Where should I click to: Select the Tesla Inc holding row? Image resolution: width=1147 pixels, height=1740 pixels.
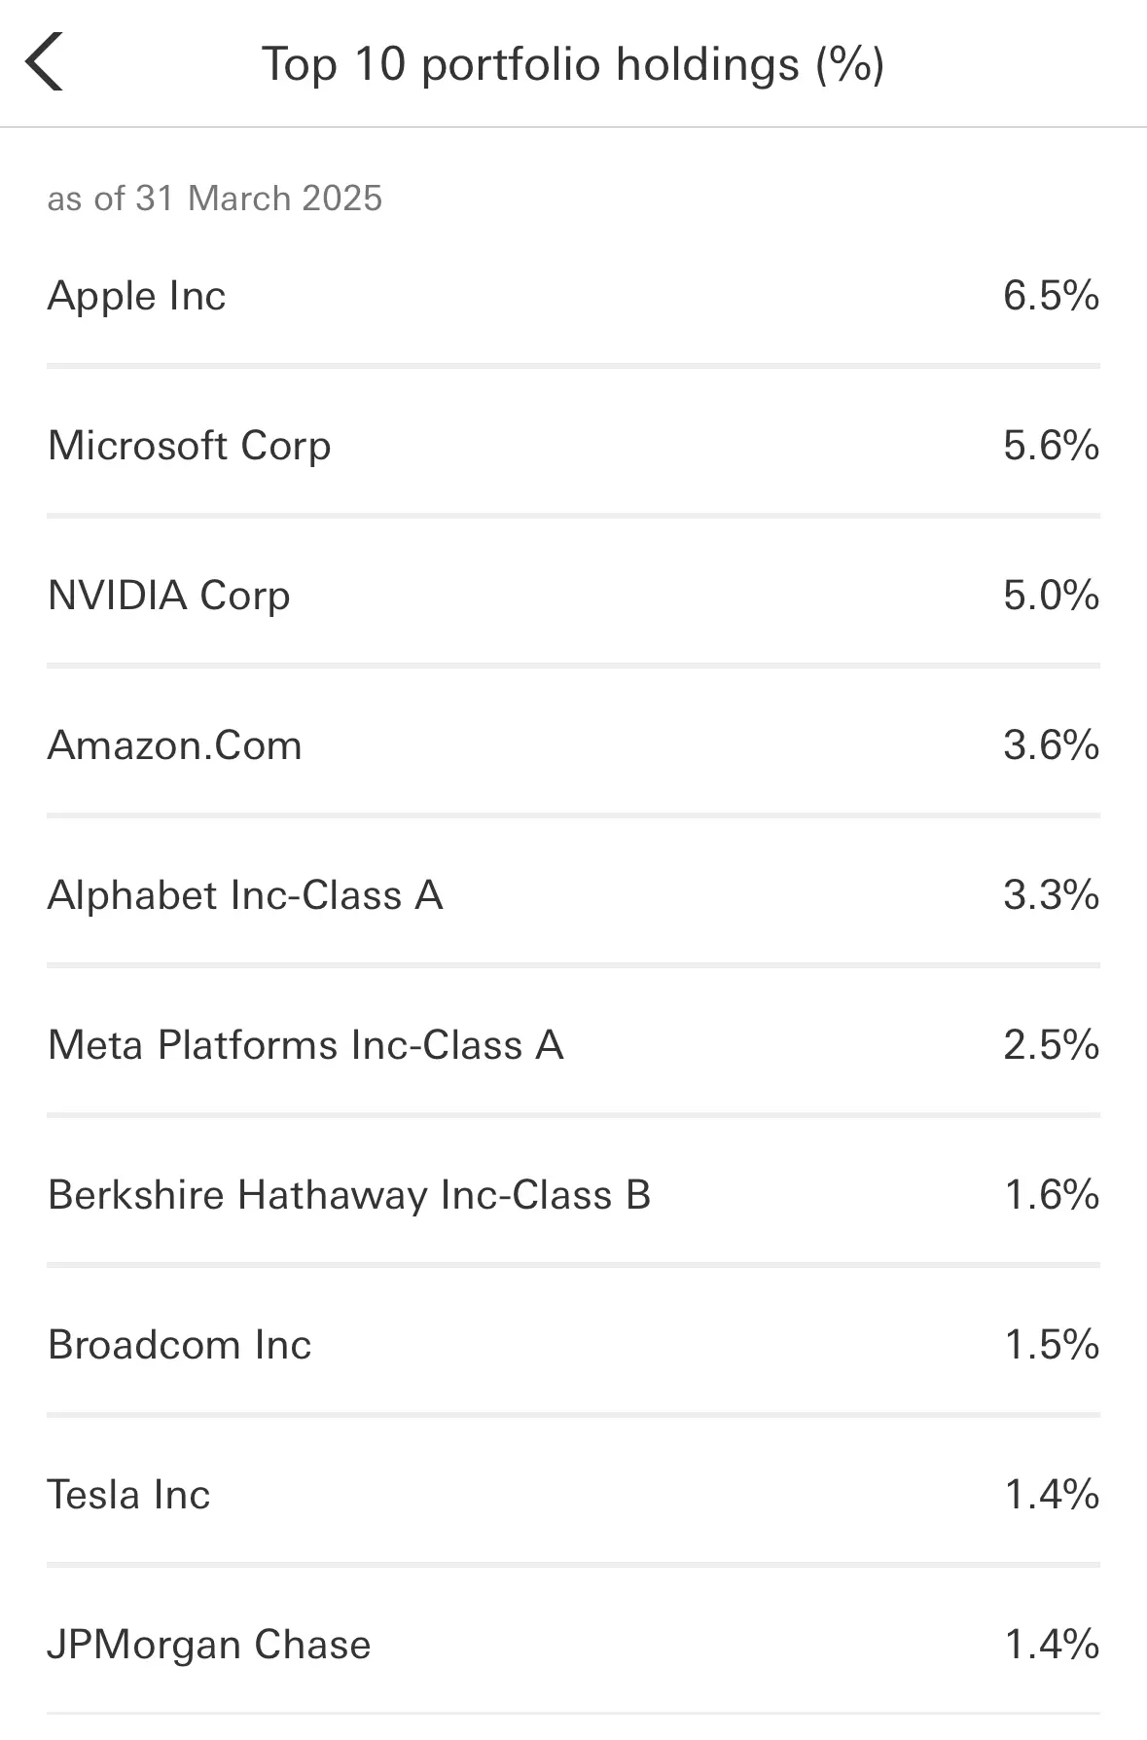point(573,1495)
